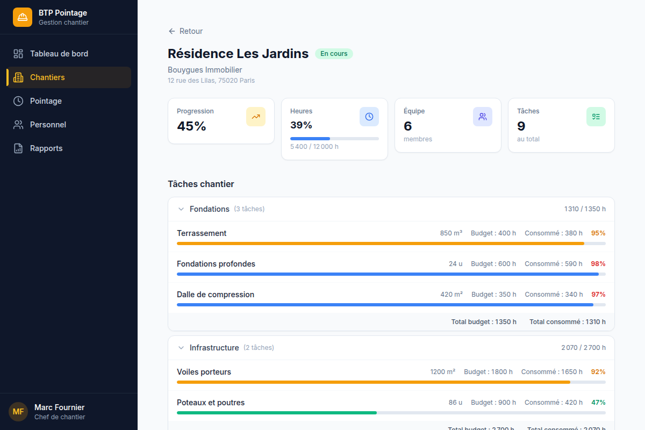Screen dimensions: 645x430
Task: Click the Fondations group header title
Action: tap(210, 209)
